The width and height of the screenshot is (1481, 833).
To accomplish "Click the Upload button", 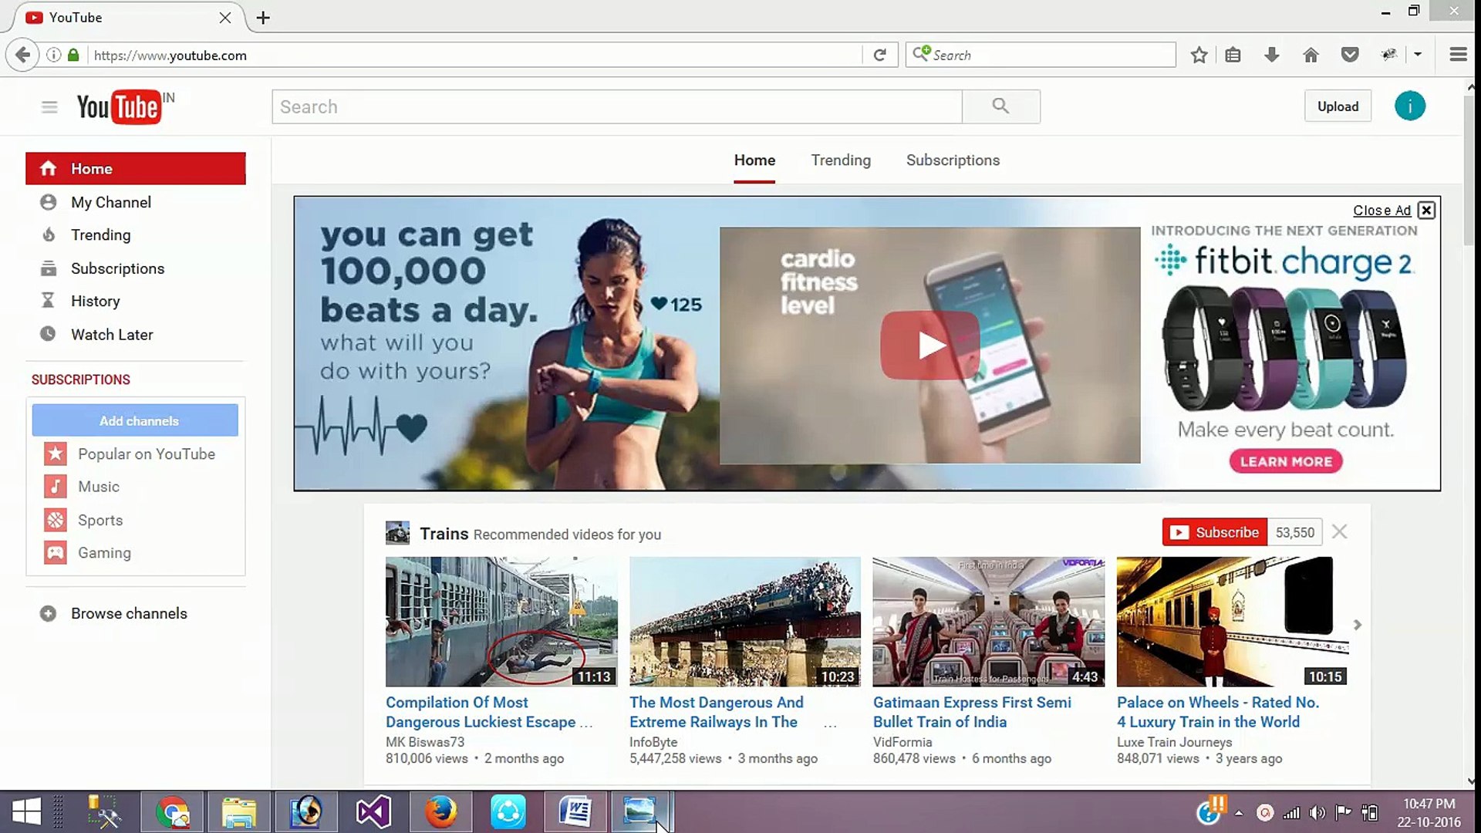I will [1338, 106].
